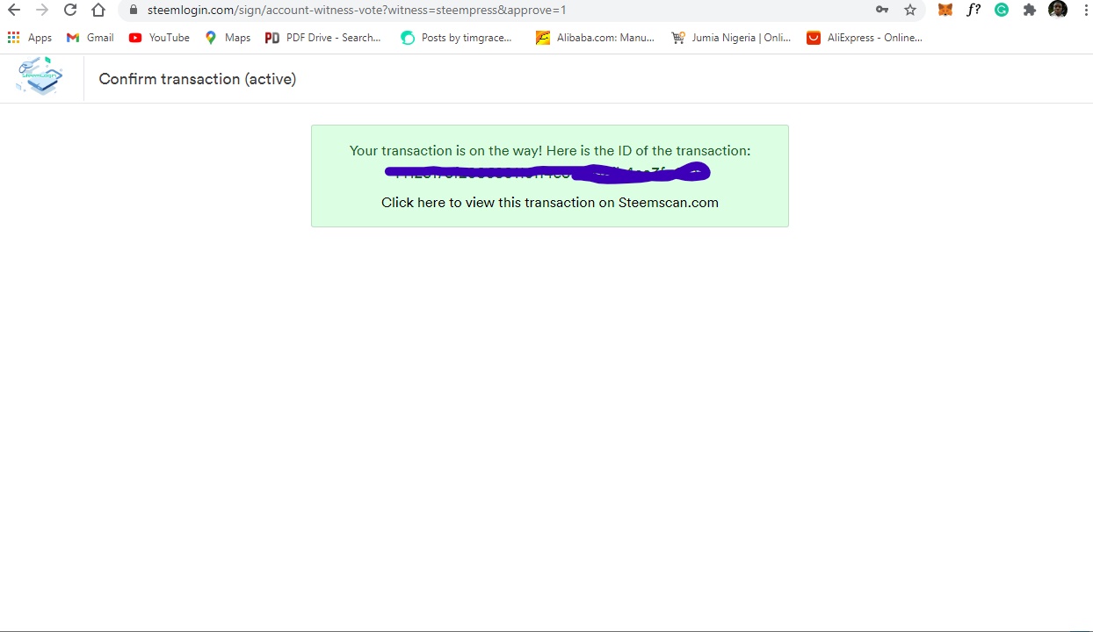Click the password key icon in address bar
1093x632 pixels.
tap(882, 10)
